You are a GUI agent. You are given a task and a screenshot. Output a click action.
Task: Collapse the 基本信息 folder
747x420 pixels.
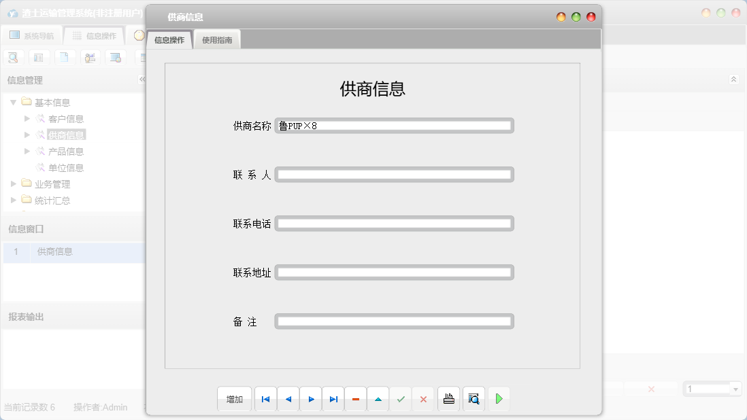pyautogui.click(x=14, y=102)
